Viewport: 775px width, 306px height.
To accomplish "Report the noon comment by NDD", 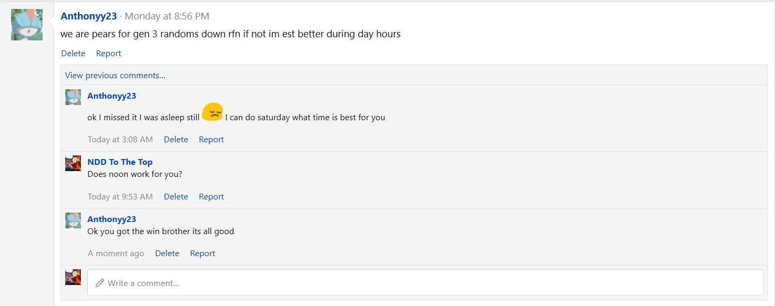I will pyautogui.click(x=211, y=196).
